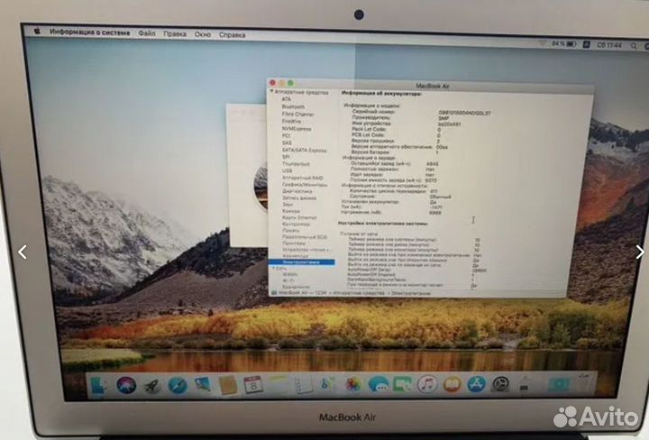This screenshot has width=649, height=440.
Task: Click the Информация об аккумуляторе heading
Action: pos(381,94)
